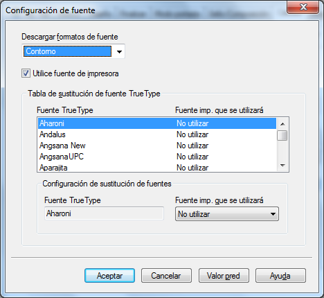Viewport: 324px width, 298px height.
Task: Select AngsanaUPC font row
Action: pyautogui.click(x=157, y=157)
